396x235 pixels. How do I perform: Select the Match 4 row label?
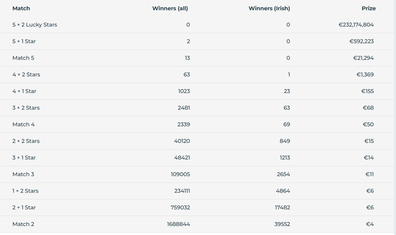(x=24, y=124)
